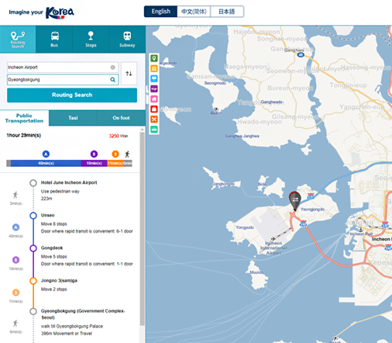This screenshot has width=392, height=343.
Task: Click the Line 5 icon beside 18min(s)
Action: (x=16, y=260)
